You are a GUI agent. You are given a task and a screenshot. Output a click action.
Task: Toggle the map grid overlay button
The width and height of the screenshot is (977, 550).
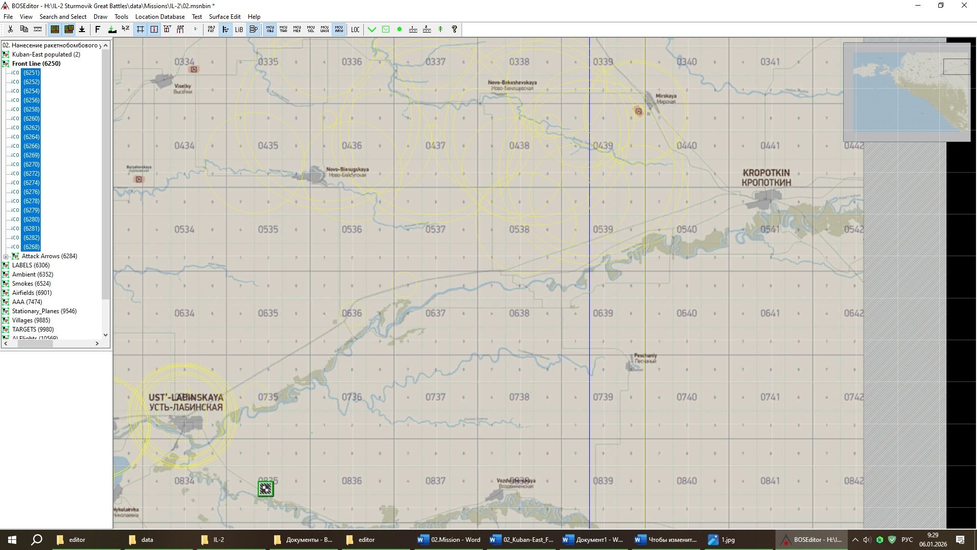[x=140, y=30]
